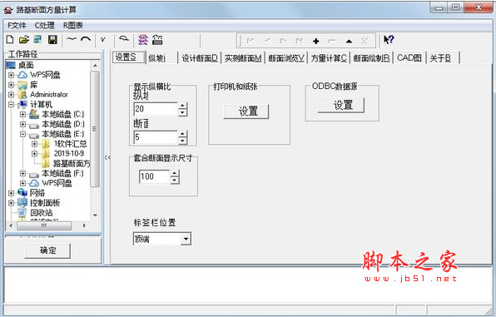Click the 纵坡 ratio input field showing 20

click(x=156, y=109)
